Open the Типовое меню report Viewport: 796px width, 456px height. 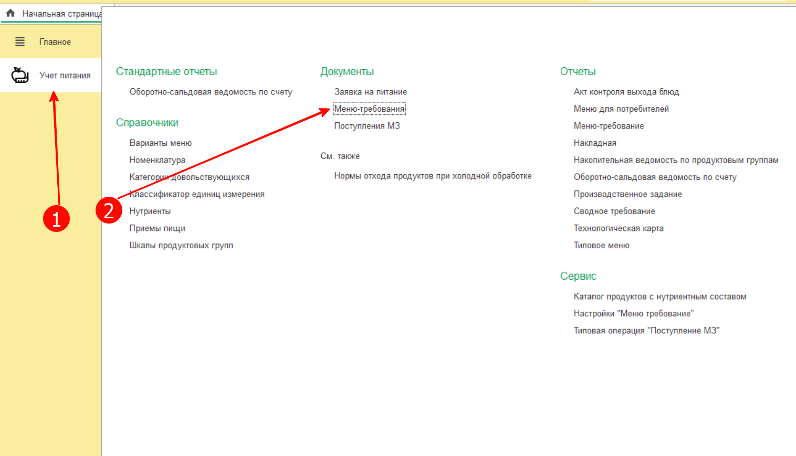pyautogui.click(x=602, y=245)
